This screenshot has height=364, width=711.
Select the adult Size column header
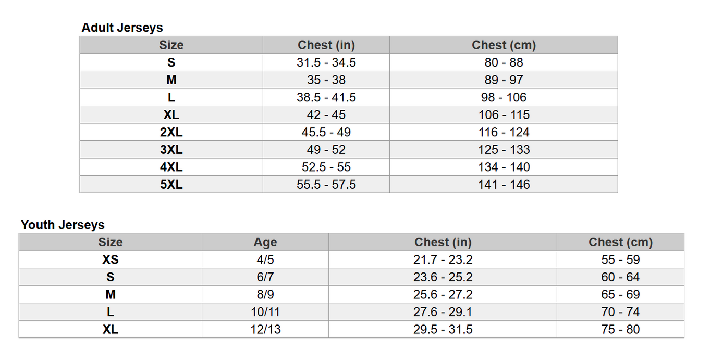(x=171, y=45)
